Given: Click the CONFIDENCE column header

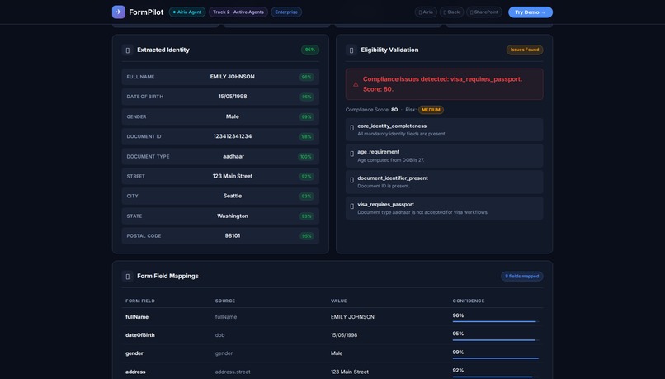Looking at the screenshot, I should (x=468, y=301).
